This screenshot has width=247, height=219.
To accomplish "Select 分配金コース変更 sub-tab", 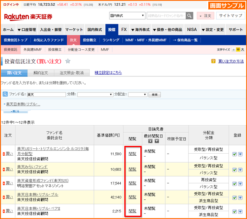I will (81, 50).
